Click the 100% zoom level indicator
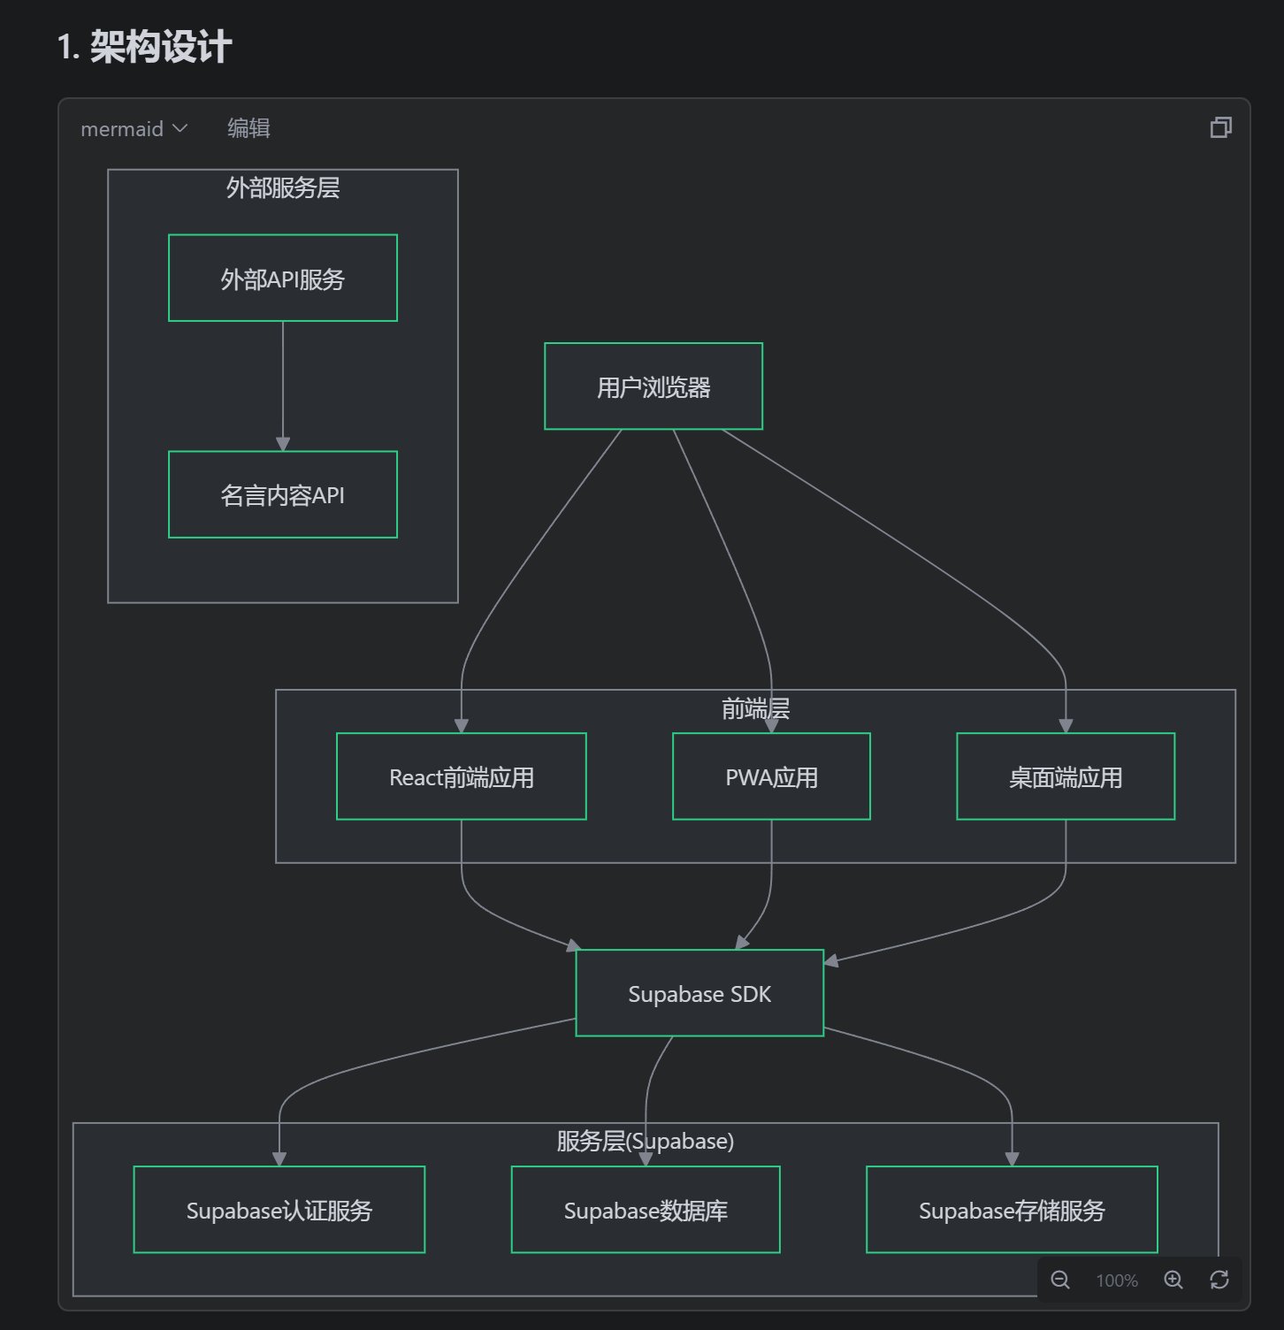The image size is (1284, 1330). pyautogui.click(x=1117, y=1280)
